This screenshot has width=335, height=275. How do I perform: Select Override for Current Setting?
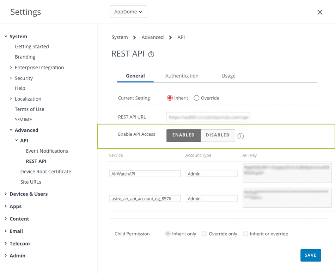[196, 98]
